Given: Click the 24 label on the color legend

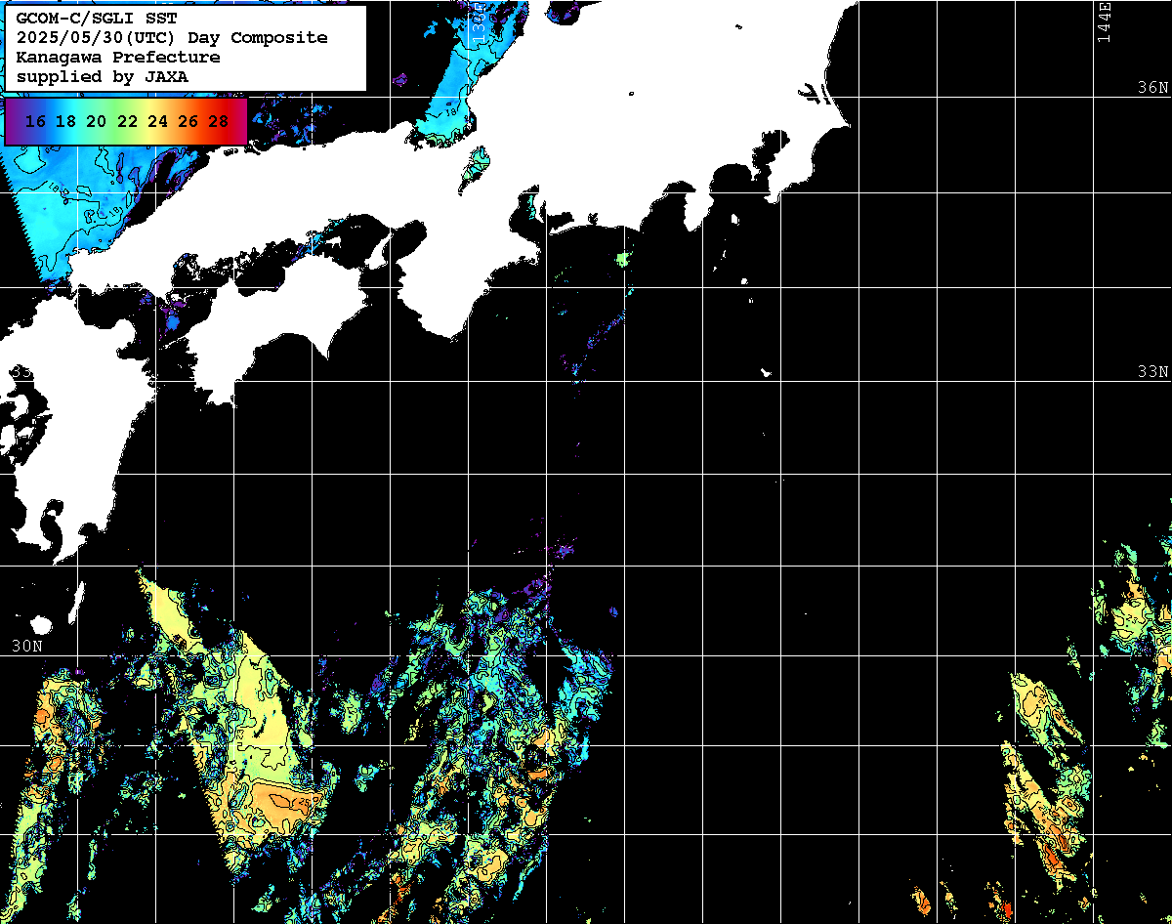Looking at the screenshot, I should 157,121.
